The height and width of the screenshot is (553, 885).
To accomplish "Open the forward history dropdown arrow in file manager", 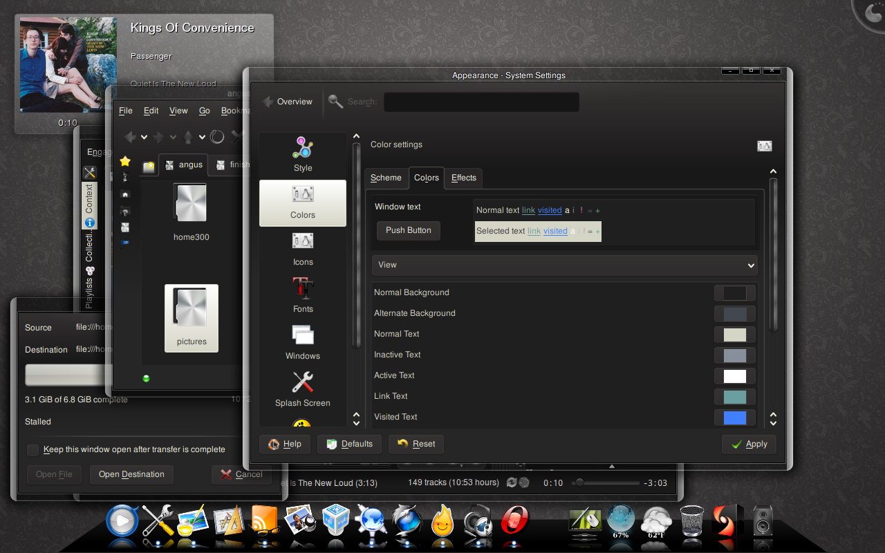I will pos(173,137).
